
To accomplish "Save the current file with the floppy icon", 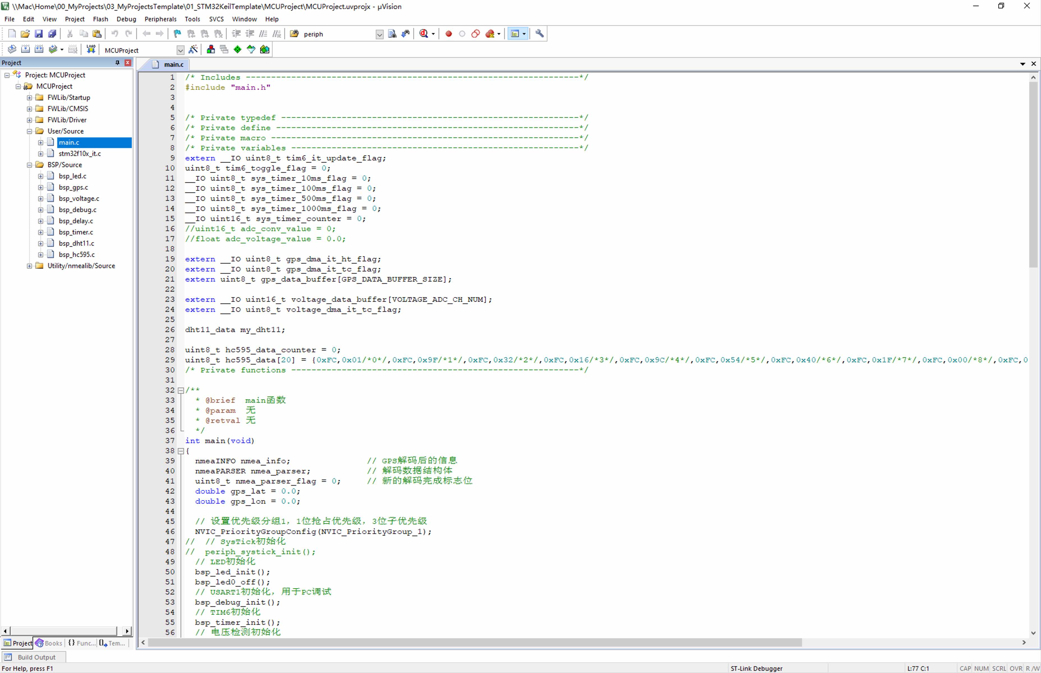I will point(38,34).
